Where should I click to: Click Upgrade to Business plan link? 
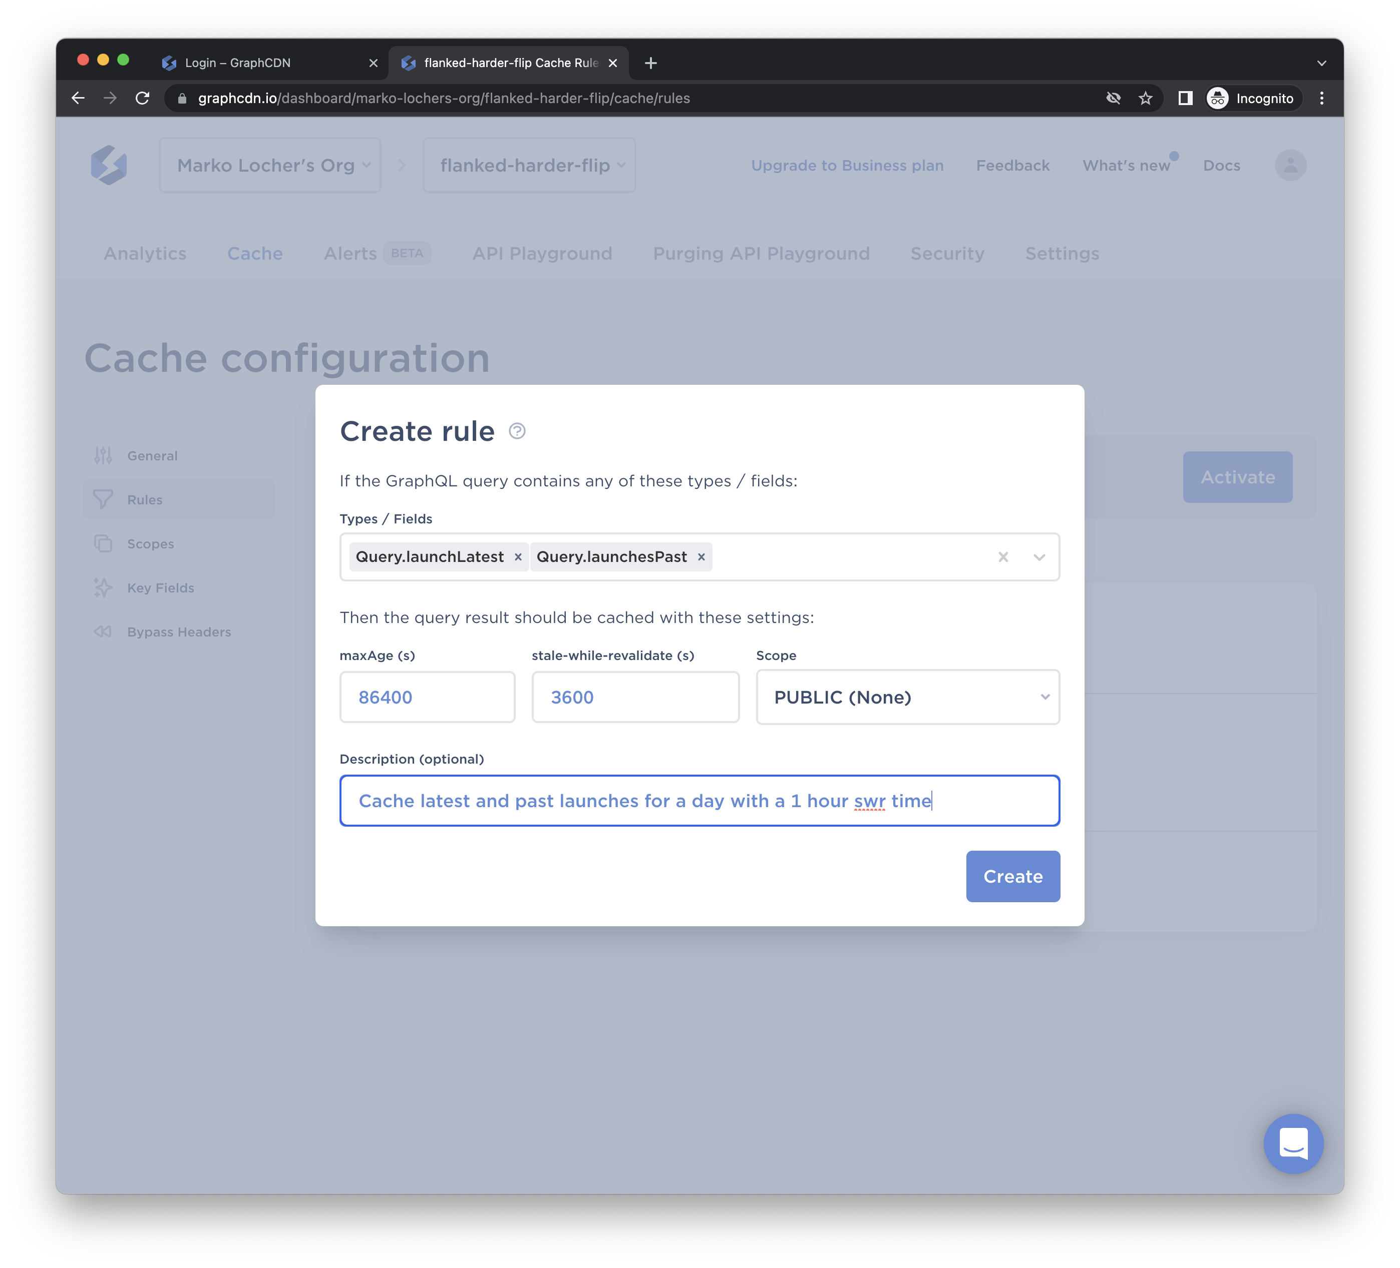(x=847, y=165)
